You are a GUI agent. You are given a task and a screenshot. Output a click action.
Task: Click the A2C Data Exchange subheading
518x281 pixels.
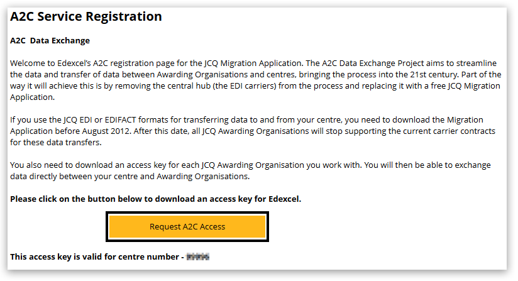click(x=50, y=41)
